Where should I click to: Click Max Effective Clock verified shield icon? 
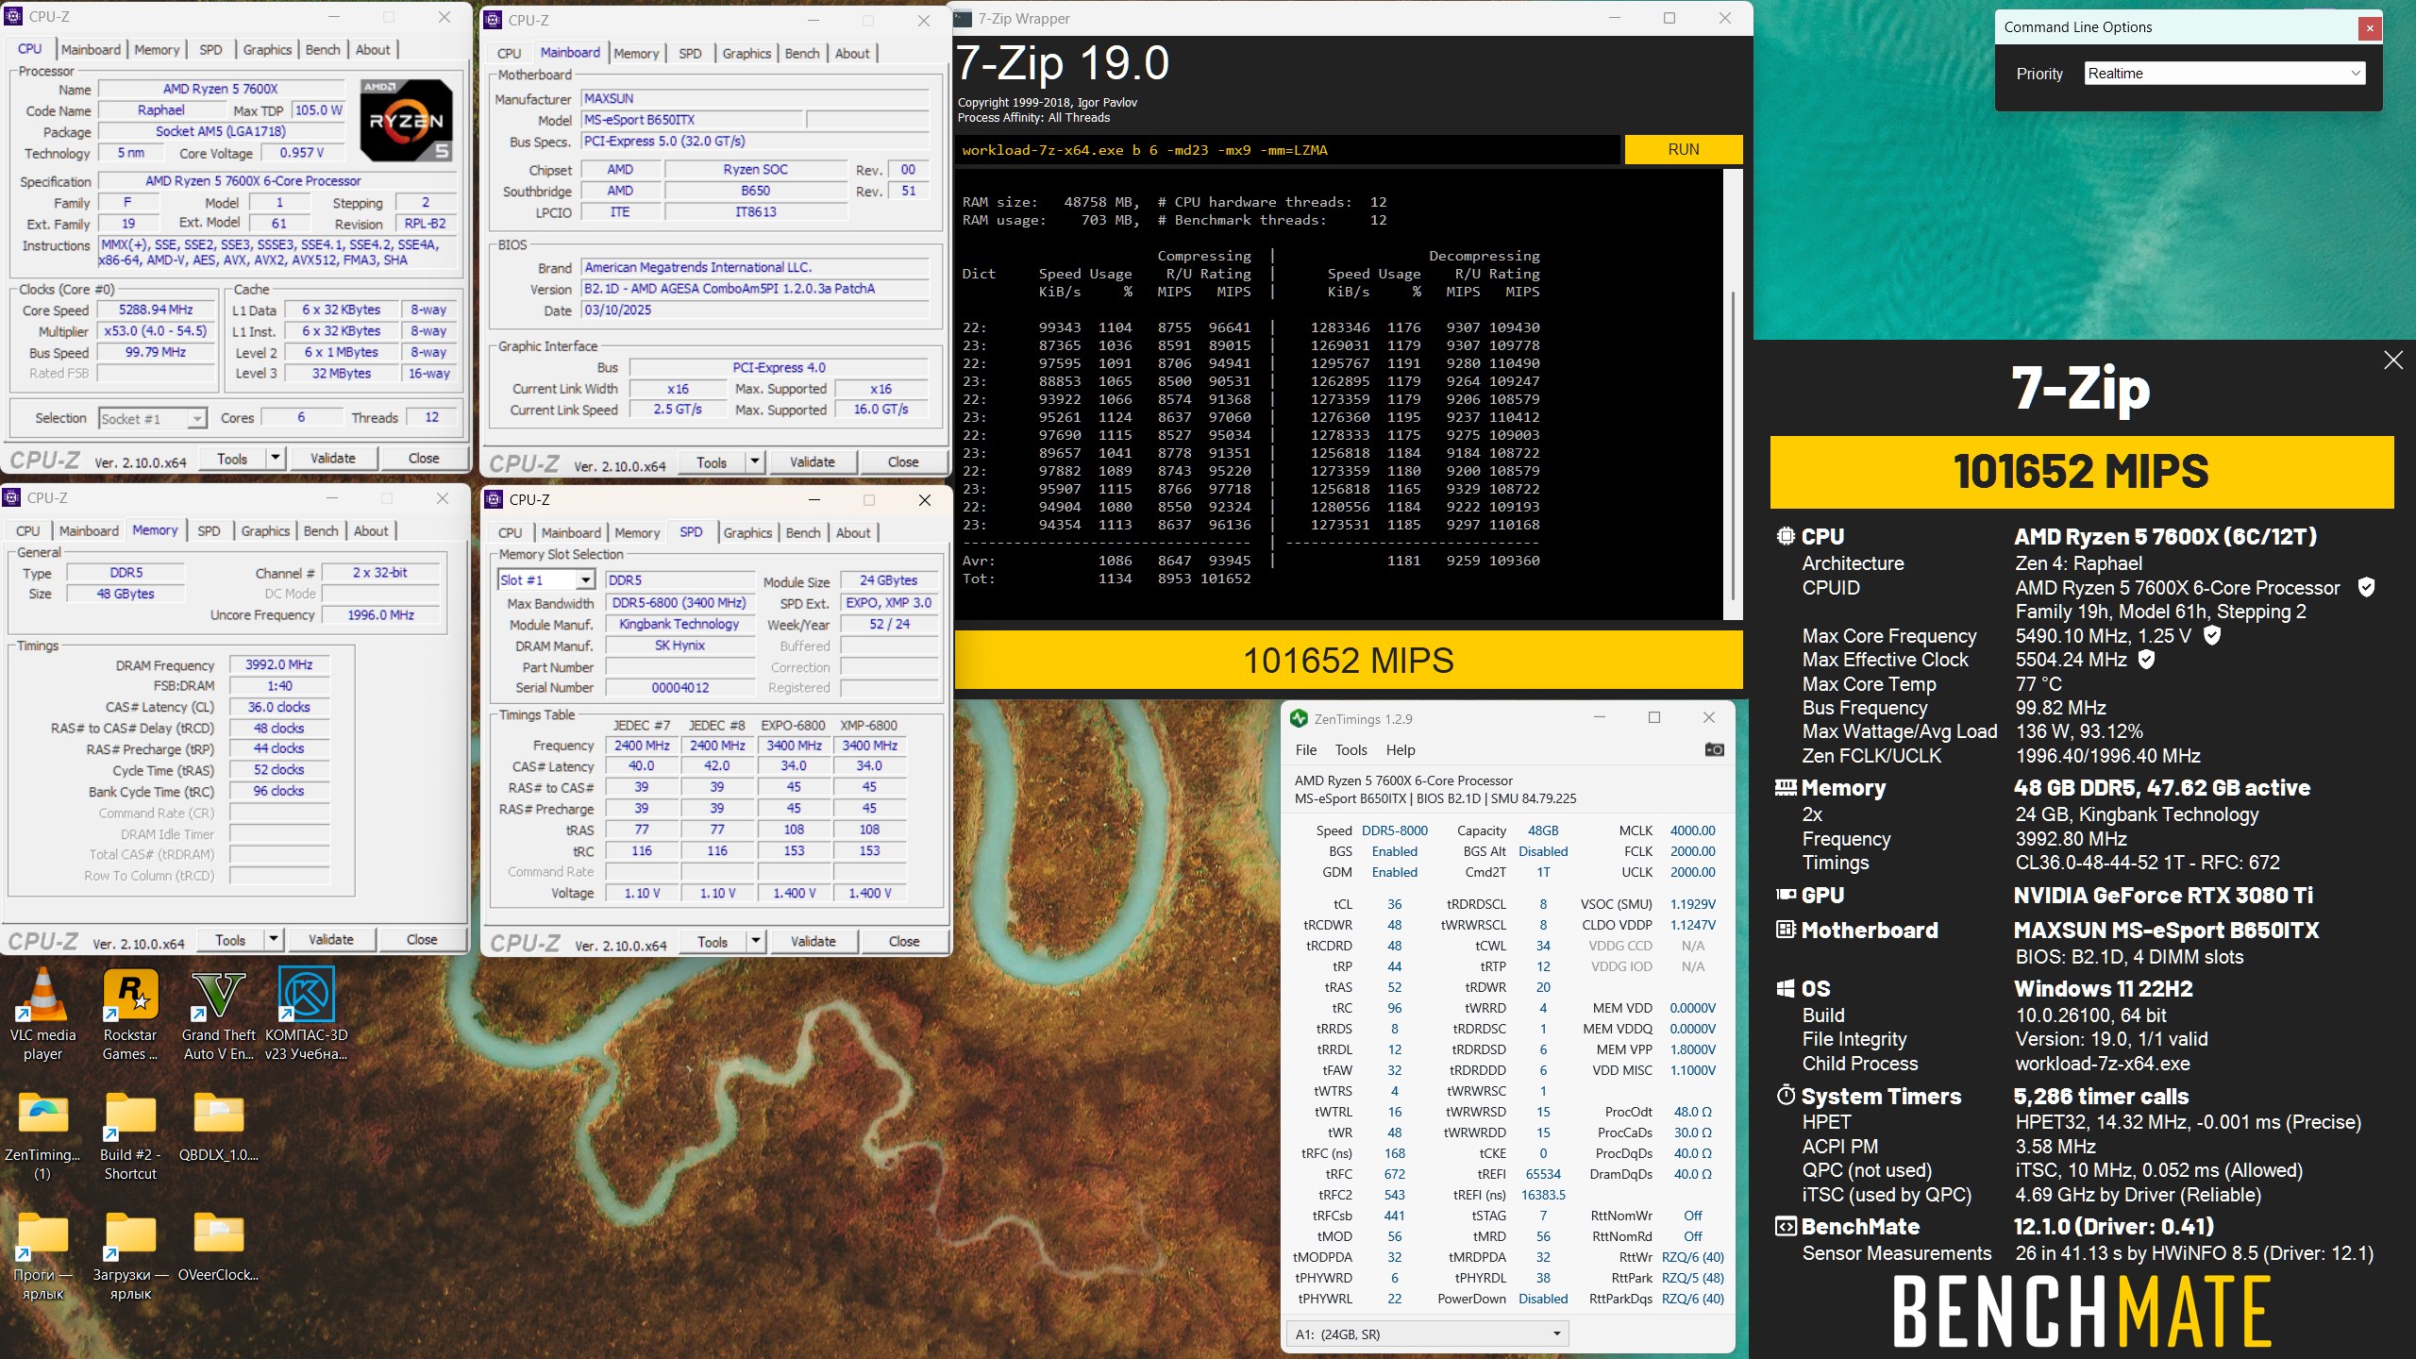click(x=2145, y=659)
